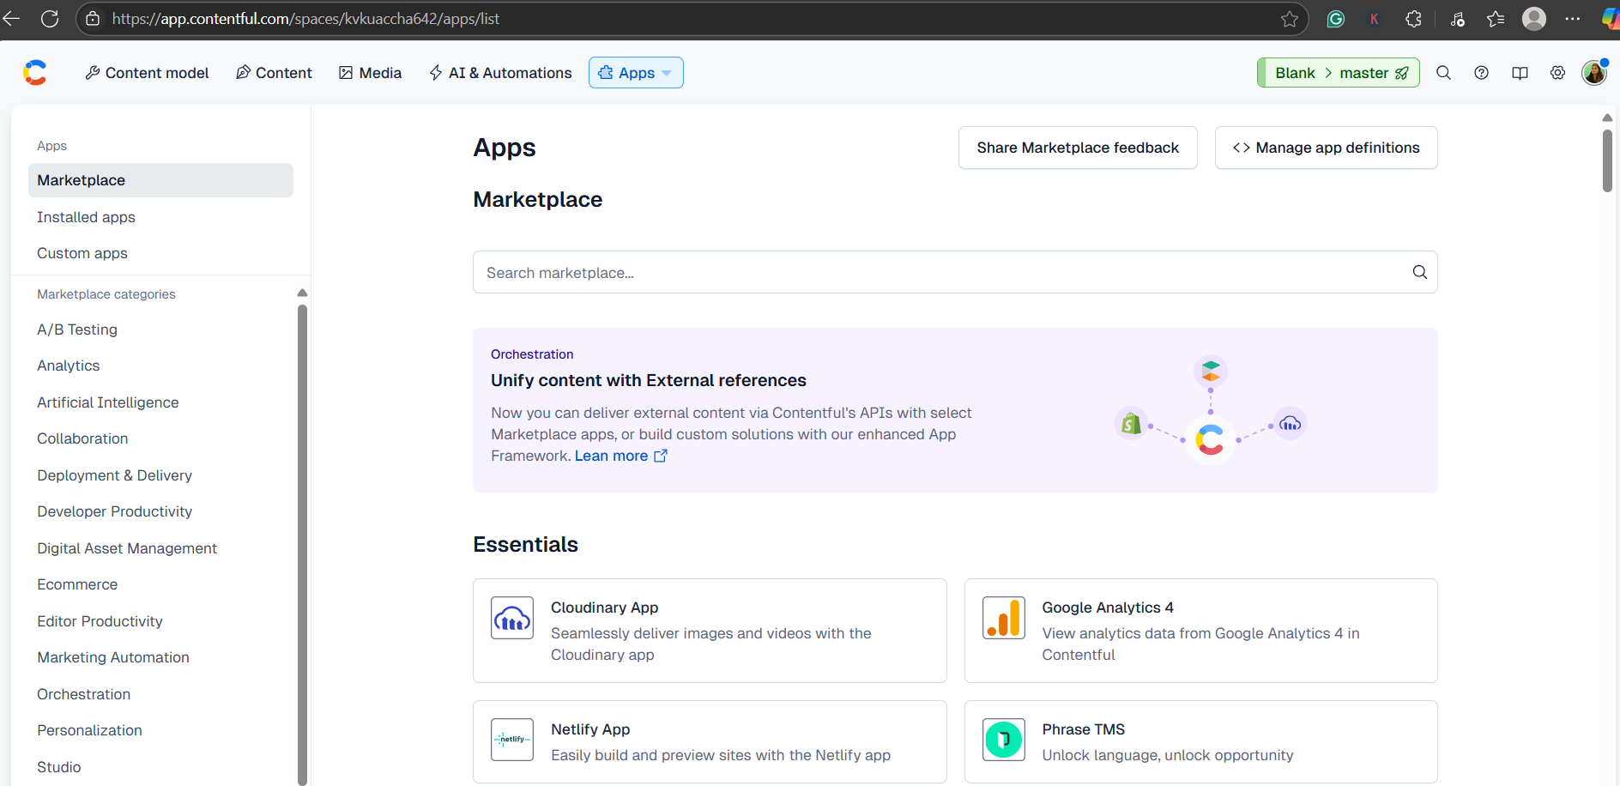Open the settings gear icon
1620x786 pixels.
pos(1557,73)
